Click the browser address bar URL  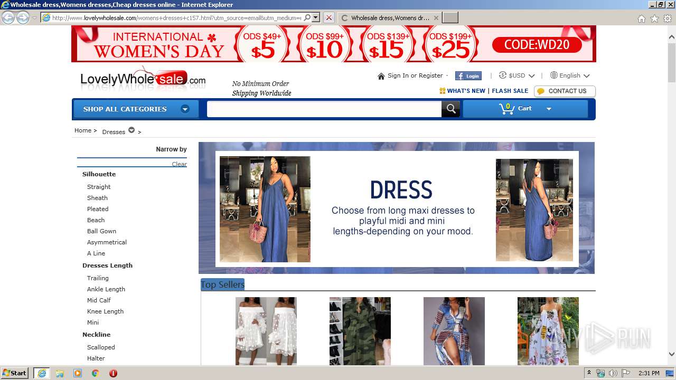tap(176, 17)
